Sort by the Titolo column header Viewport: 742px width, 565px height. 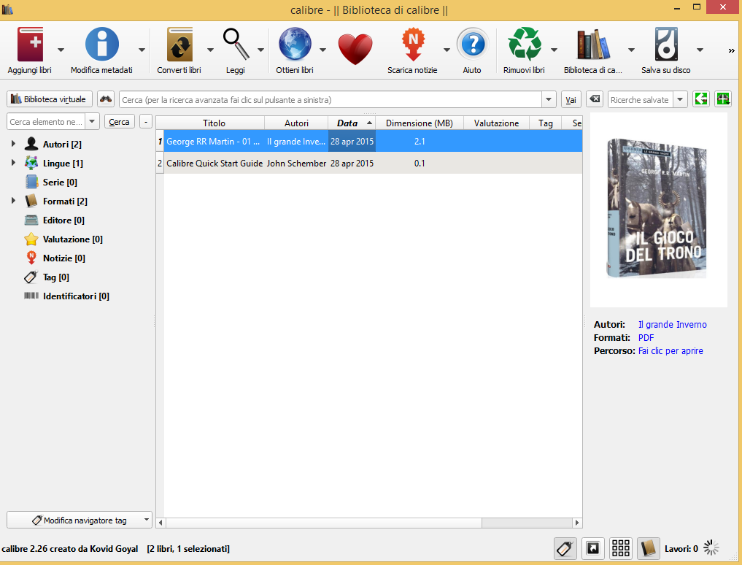tap(214, 123)
